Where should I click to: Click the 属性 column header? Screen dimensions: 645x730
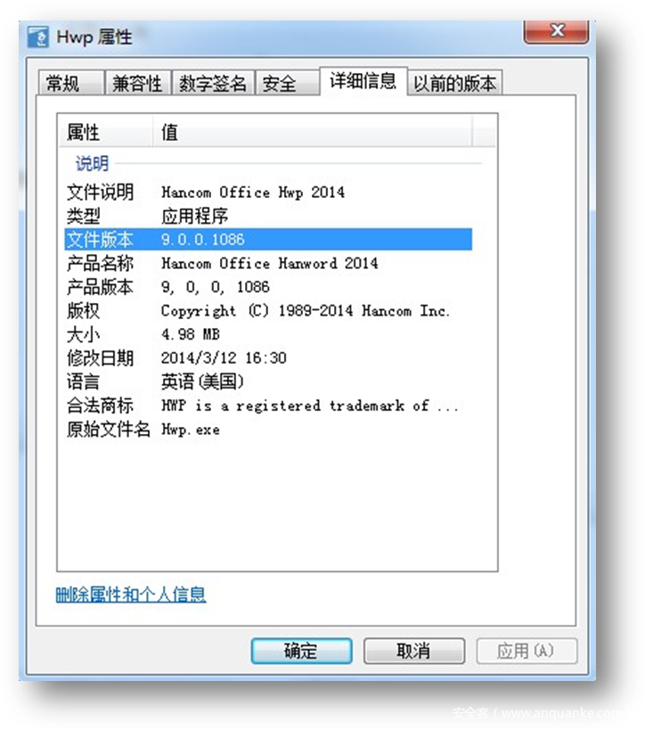(106, 132)
